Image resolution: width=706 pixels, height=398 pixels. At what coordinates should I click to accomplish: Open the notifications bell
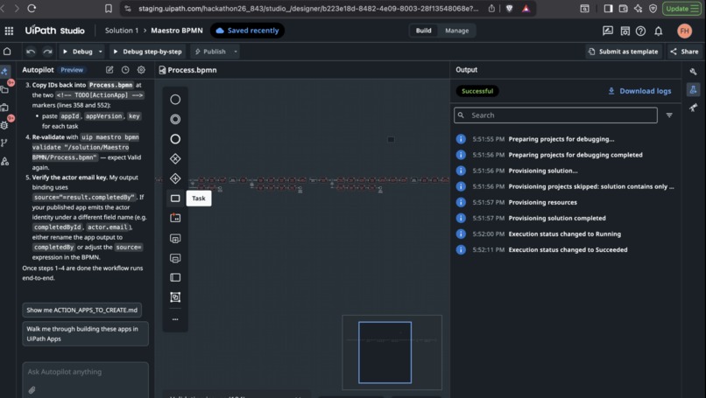[659, 31]
